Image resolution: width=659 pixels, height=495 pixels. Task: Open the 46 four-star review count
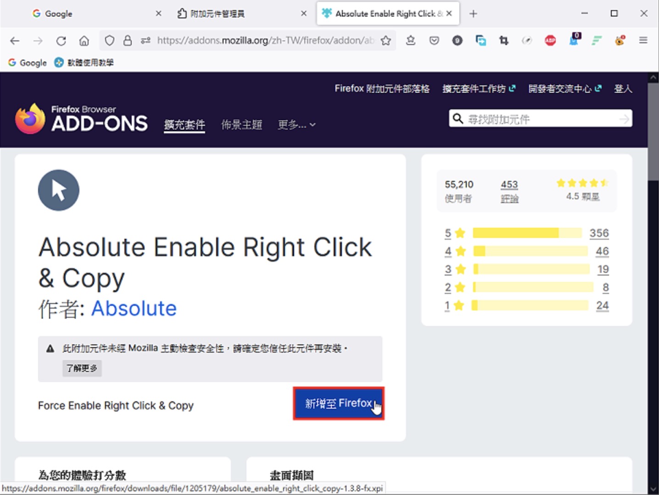[602, 251]
